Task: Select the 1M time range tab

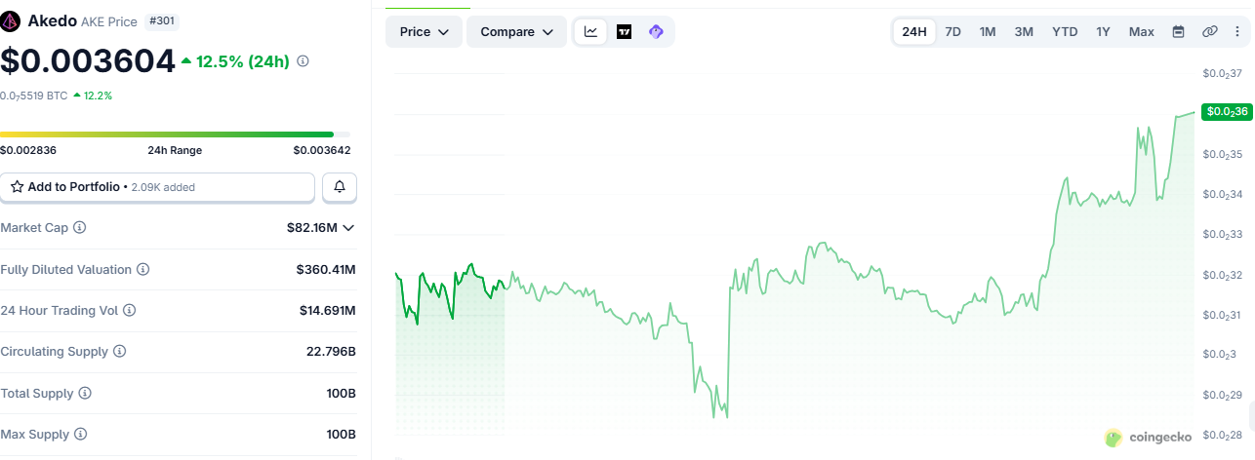Action: click(988, 31)
